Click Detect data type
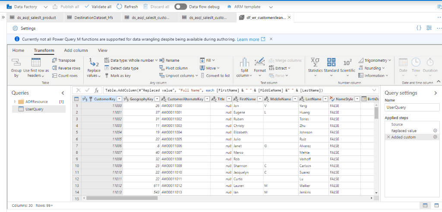This screenshot has width=442, height=212. [x=121, y=68]
